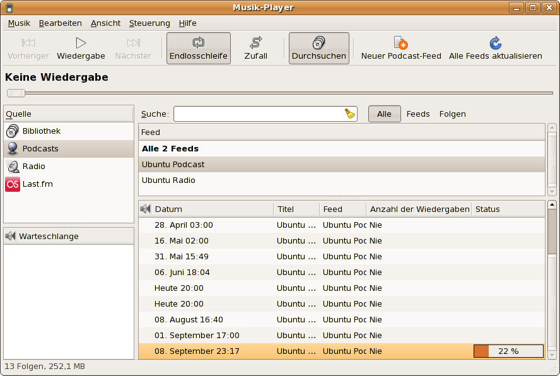560x376 pixels.
Task: Toggle the Zufall shuffle button
Action: tap(255, 49)
